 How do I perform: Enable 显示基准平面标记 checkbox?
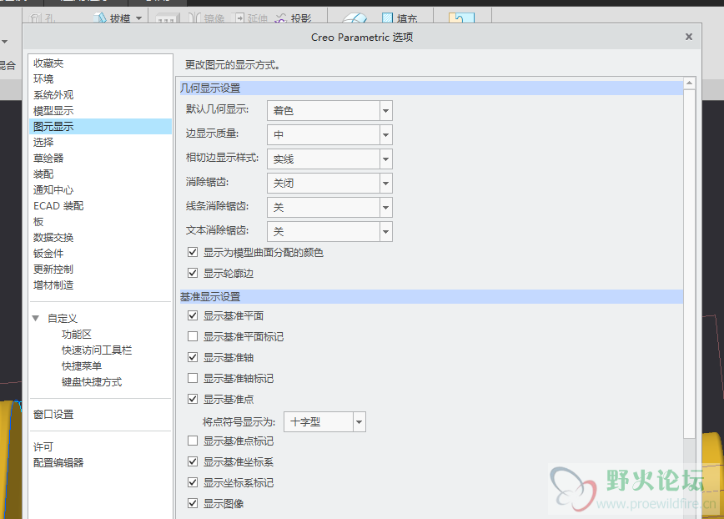(x=193, y=336)
